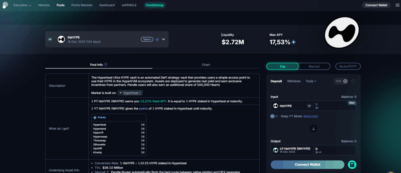
Task: Click the hbHYPE token logo in market selector
Action: pyautogui.click(x=61, y=39)
